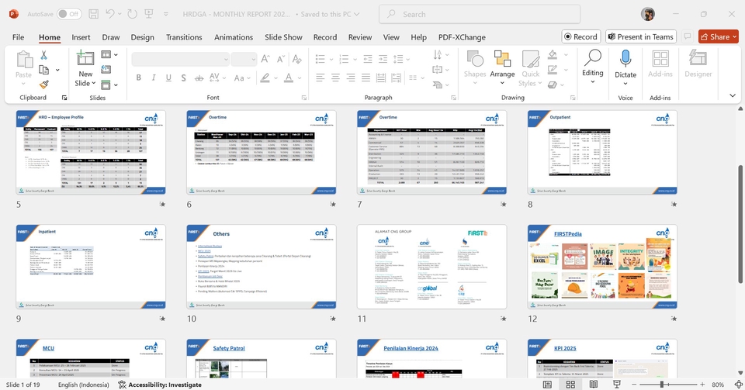Screen dimensions: 745x390
Task: Select slide 12 FIRSTPedia thumbnail
Action: (x=602, y=267)
